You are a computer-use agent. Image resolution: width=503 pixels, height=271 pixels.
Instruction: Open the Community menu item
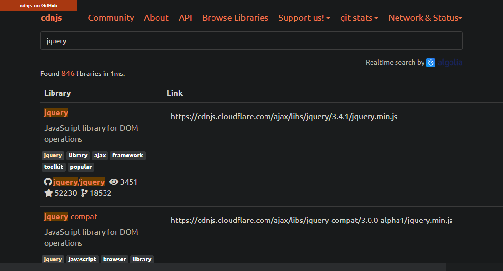point(111,18)
